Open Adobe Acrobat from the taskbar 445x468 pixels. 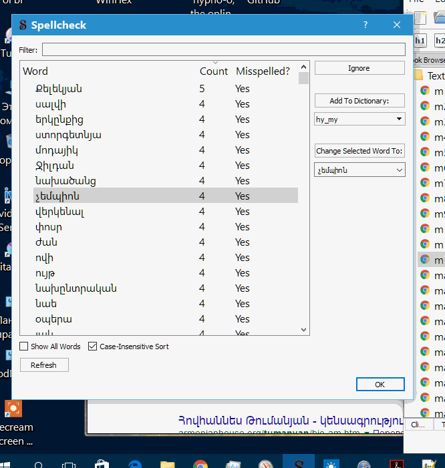click(397, 464)
